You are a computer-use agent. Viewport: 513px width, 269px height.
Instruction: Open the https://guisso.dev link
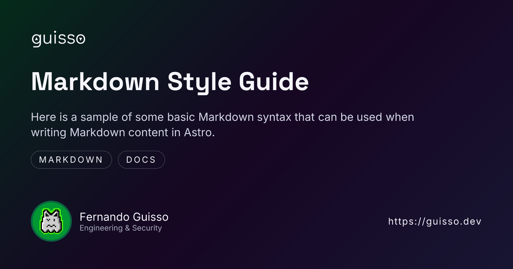pos(435,222)
